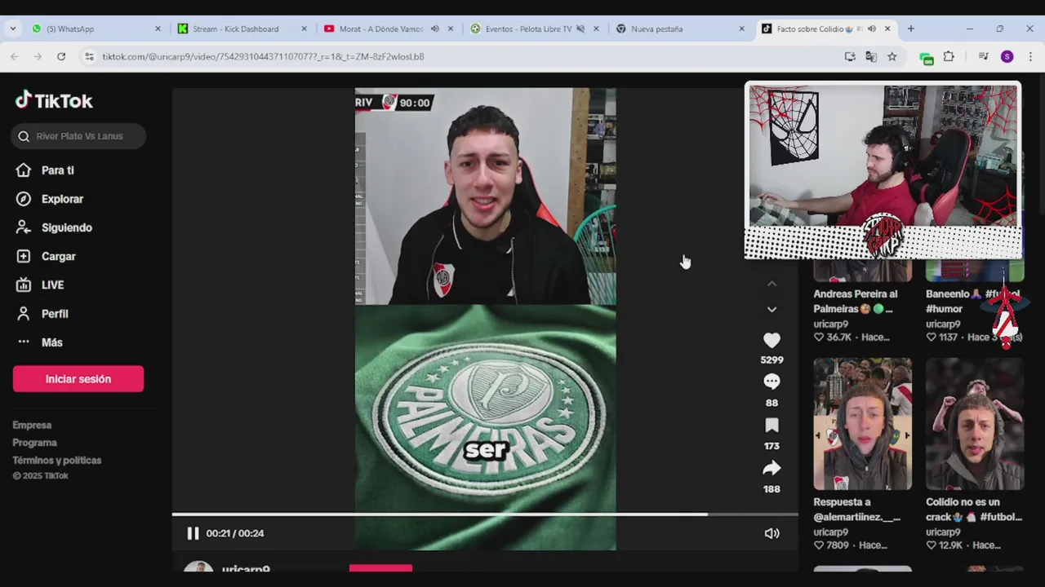Click the webcam overlay

(x=883, y=170)
